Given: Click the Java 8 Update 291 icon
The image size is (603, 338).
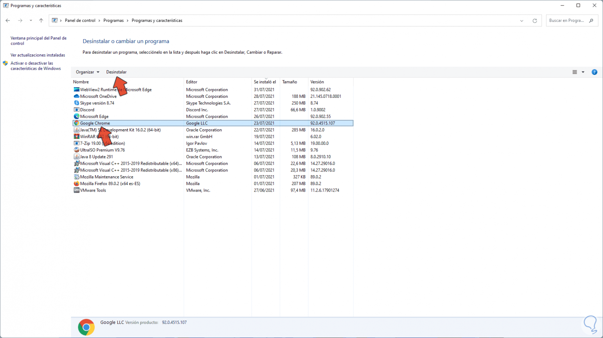Looking at the screenshot, I should (76, 157).
